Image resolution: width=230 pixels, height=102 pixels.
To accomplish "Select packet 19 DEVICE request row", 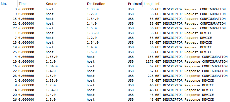I will pyautogui.click(x=115, y=47).
